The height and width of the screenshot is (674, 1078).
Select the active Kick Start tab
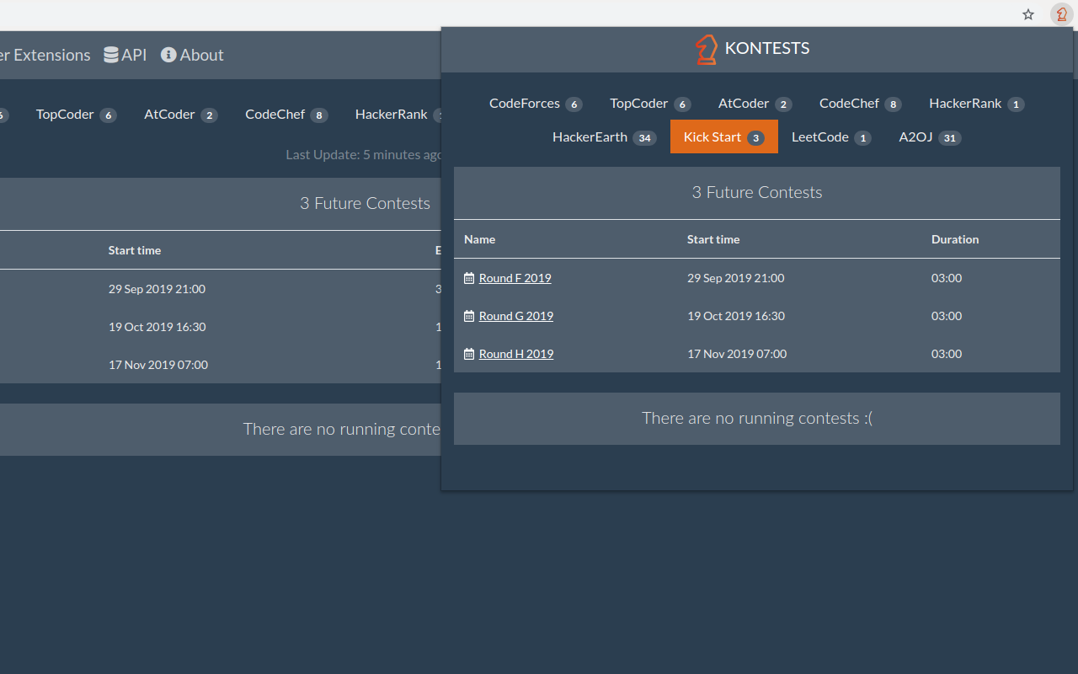[x=724, y=137]
